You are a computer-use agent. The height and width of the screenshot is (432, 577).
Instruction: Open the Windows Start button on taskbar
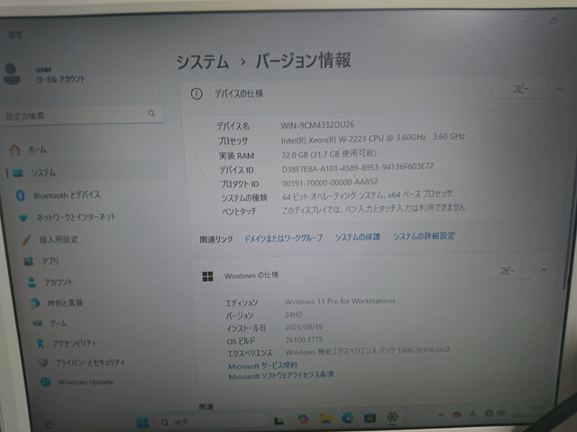(x=142, y=422)
